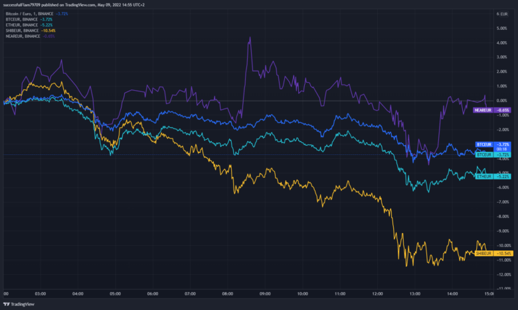
Task: Click the 05:00 time axis label
Action: tap(116, 293)
